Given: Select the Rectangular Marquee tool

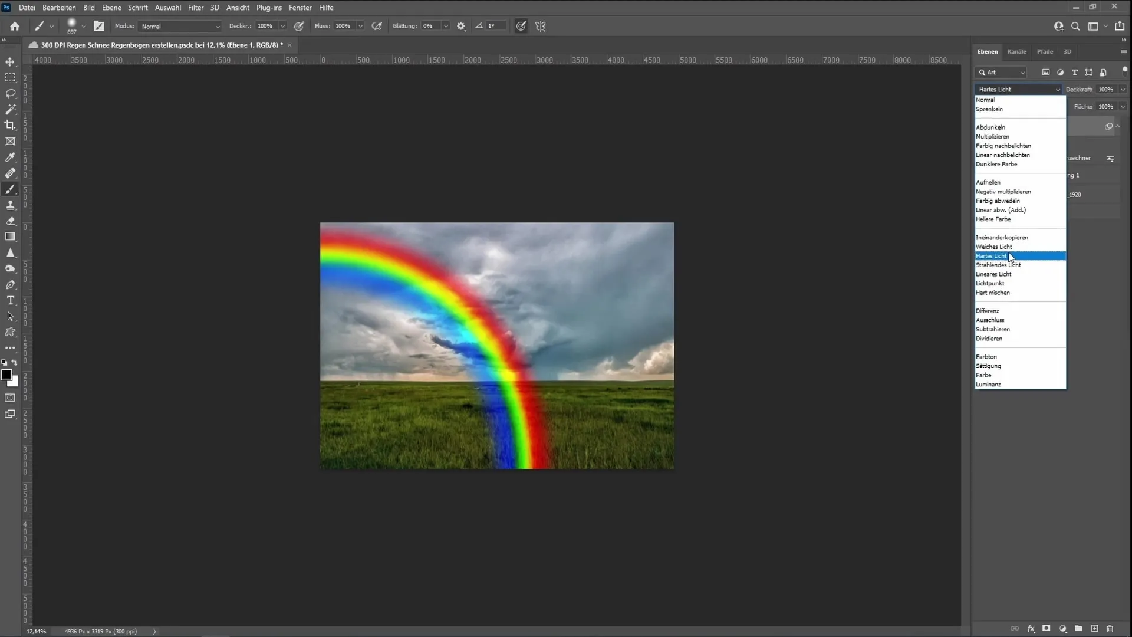Looking at the screenshot, I should [10, 78].
